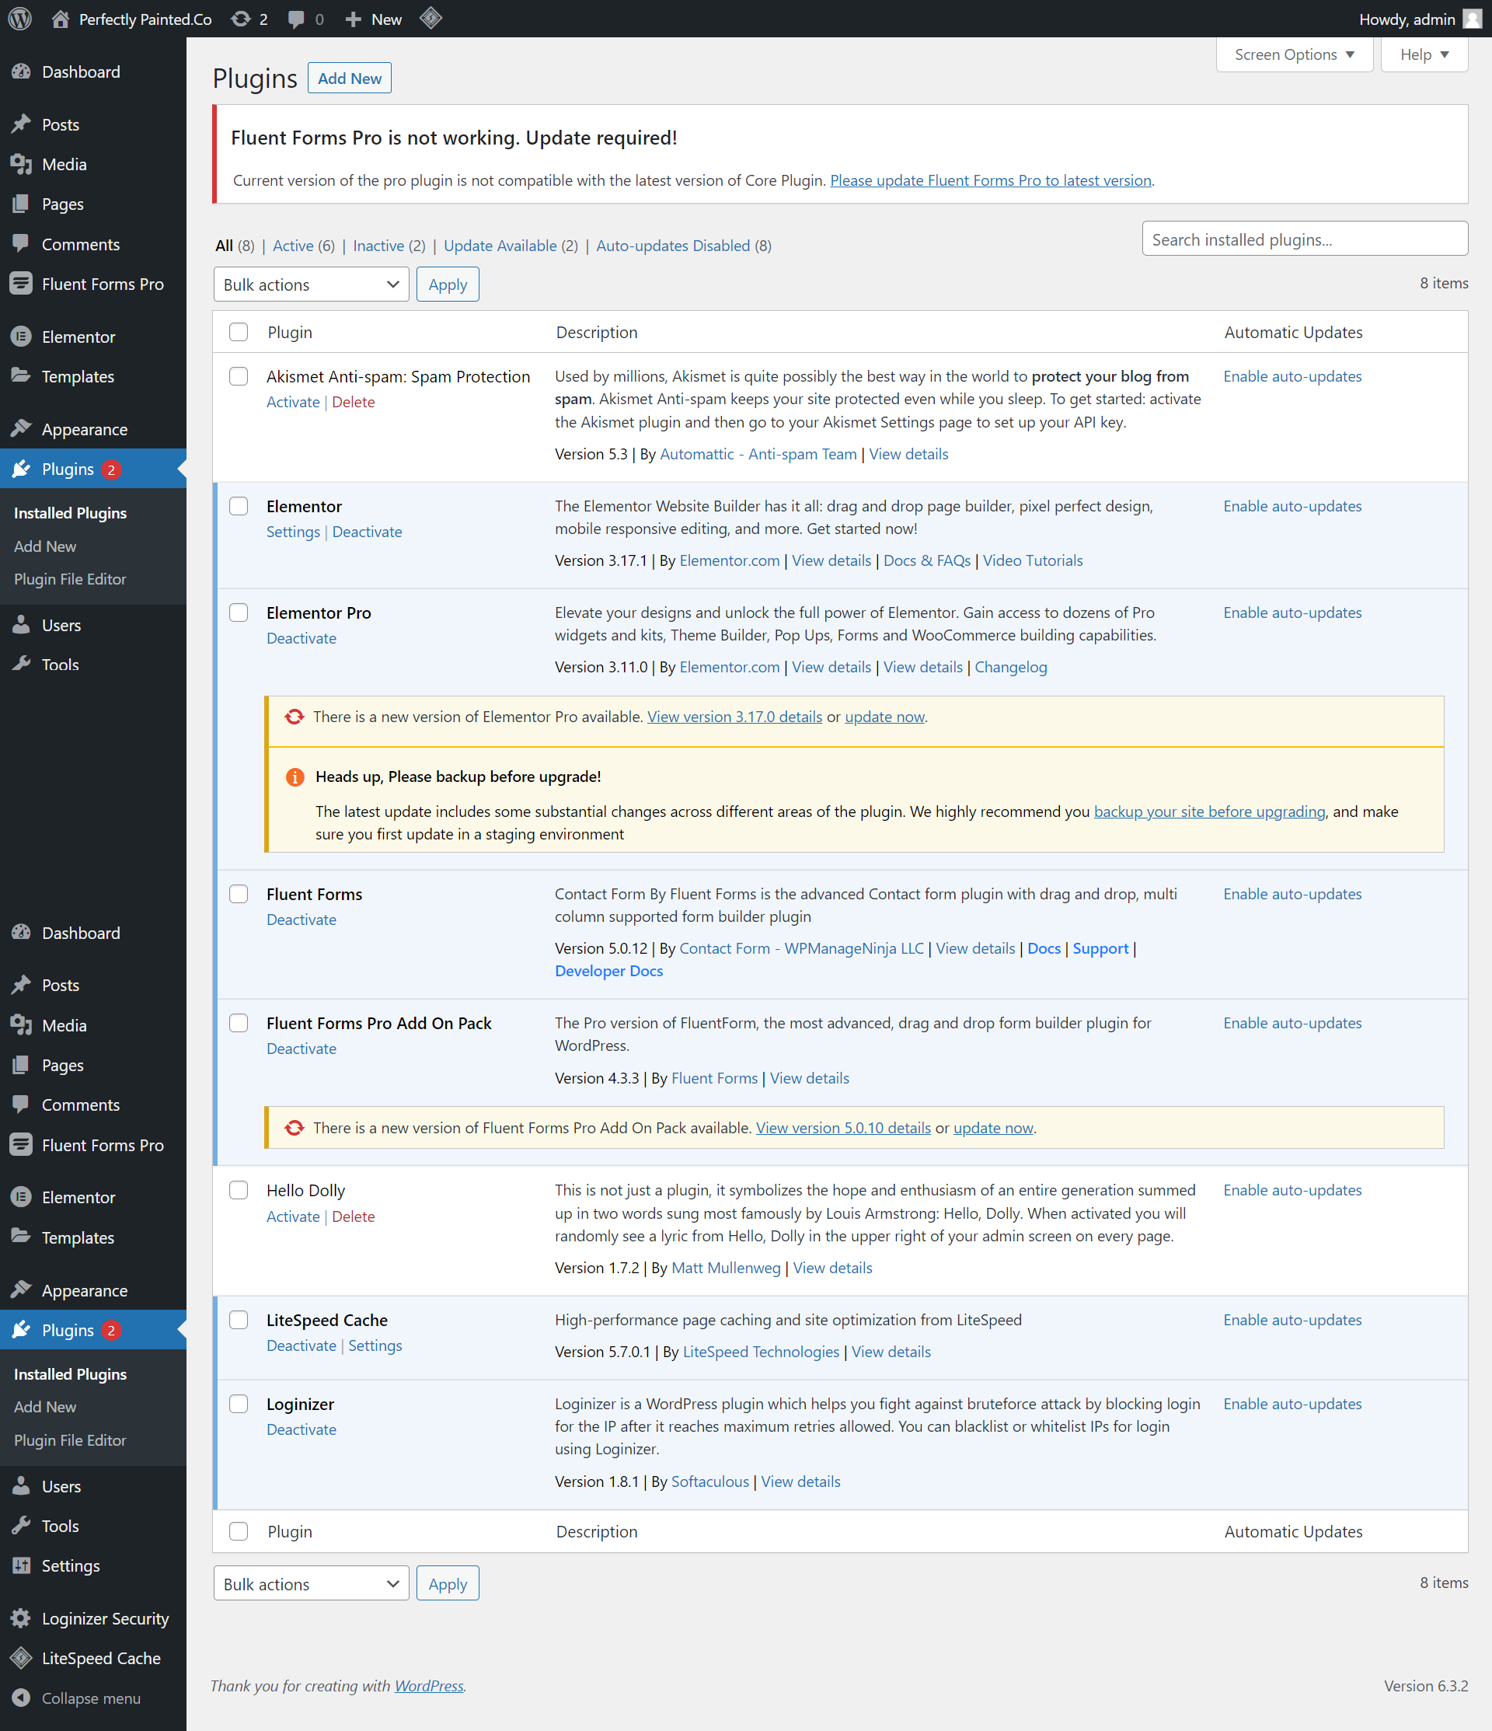This screenshot has width=1492, height=1731.
Task: Click the update-available icon in Elementor Pro notice
Action: [294, 717]
